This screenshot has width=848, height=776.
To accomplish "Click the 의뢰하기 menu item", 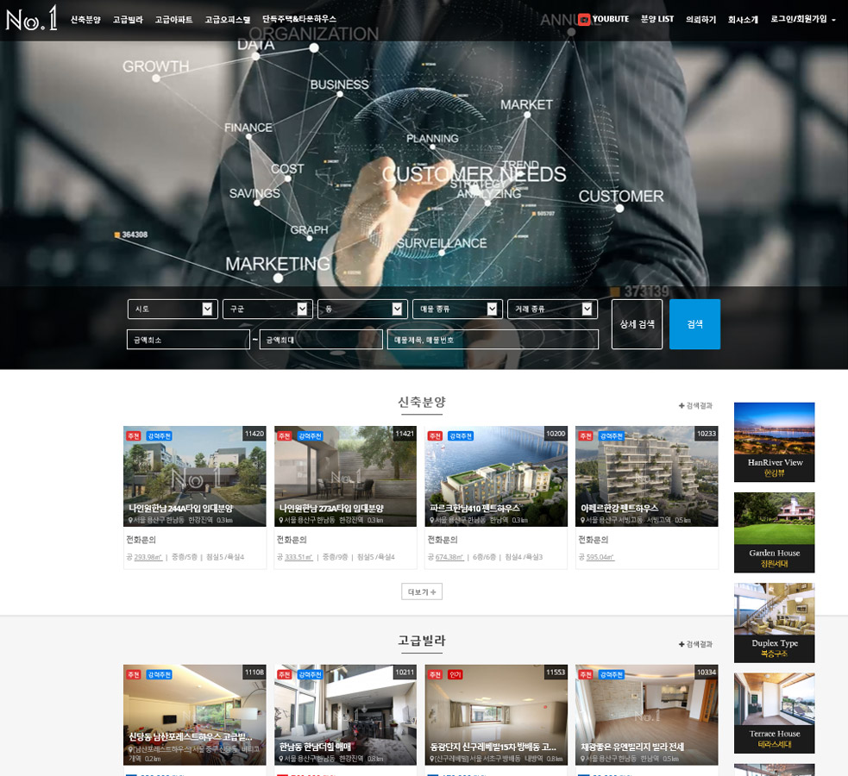I will 700,20.
